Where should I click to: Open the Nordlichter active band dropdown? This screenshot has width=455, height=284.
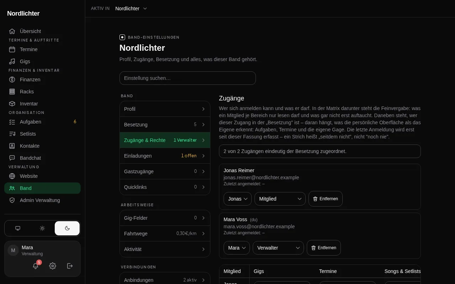coord(131,9)
